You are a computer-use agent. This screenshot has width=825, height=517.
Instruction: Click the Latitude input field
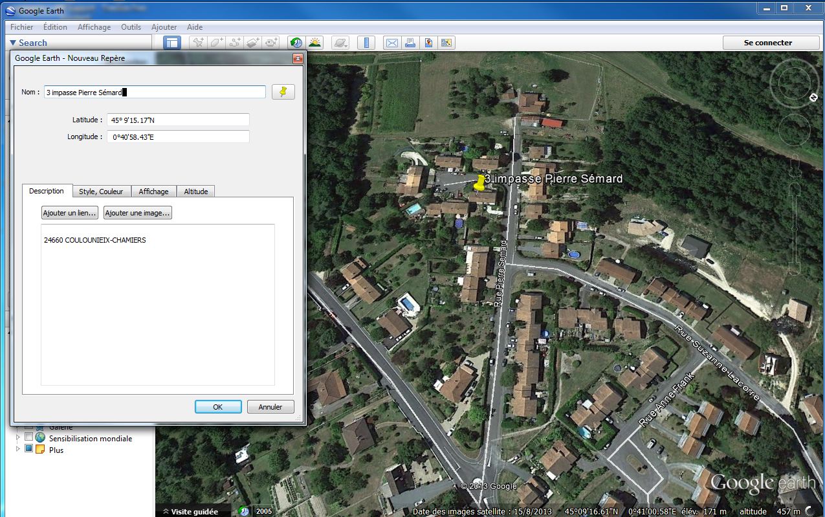(178, 120)
